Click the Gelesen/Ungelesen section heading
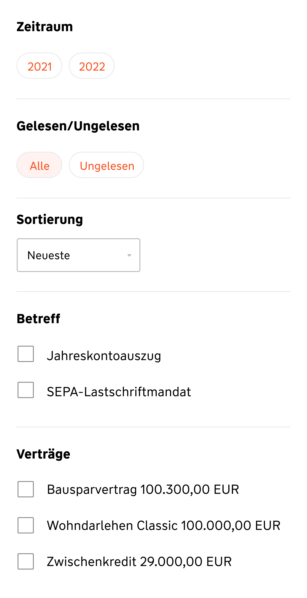Screen dimensions: 307x598 coord(78,126)
